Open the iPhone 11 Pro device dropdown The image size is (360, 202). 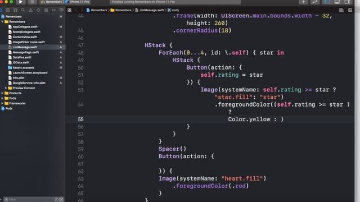coord(78,2)
